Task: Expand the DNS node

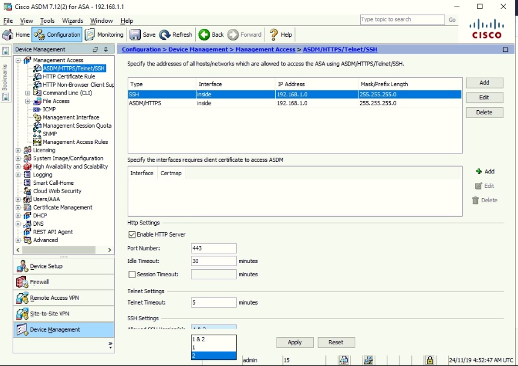Action: tap(18, 224)
